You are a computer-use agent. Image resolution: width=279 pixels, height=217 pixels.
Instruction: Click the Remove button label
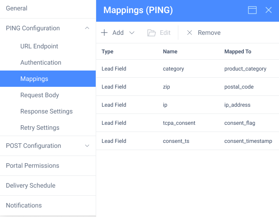click(209, 33)
